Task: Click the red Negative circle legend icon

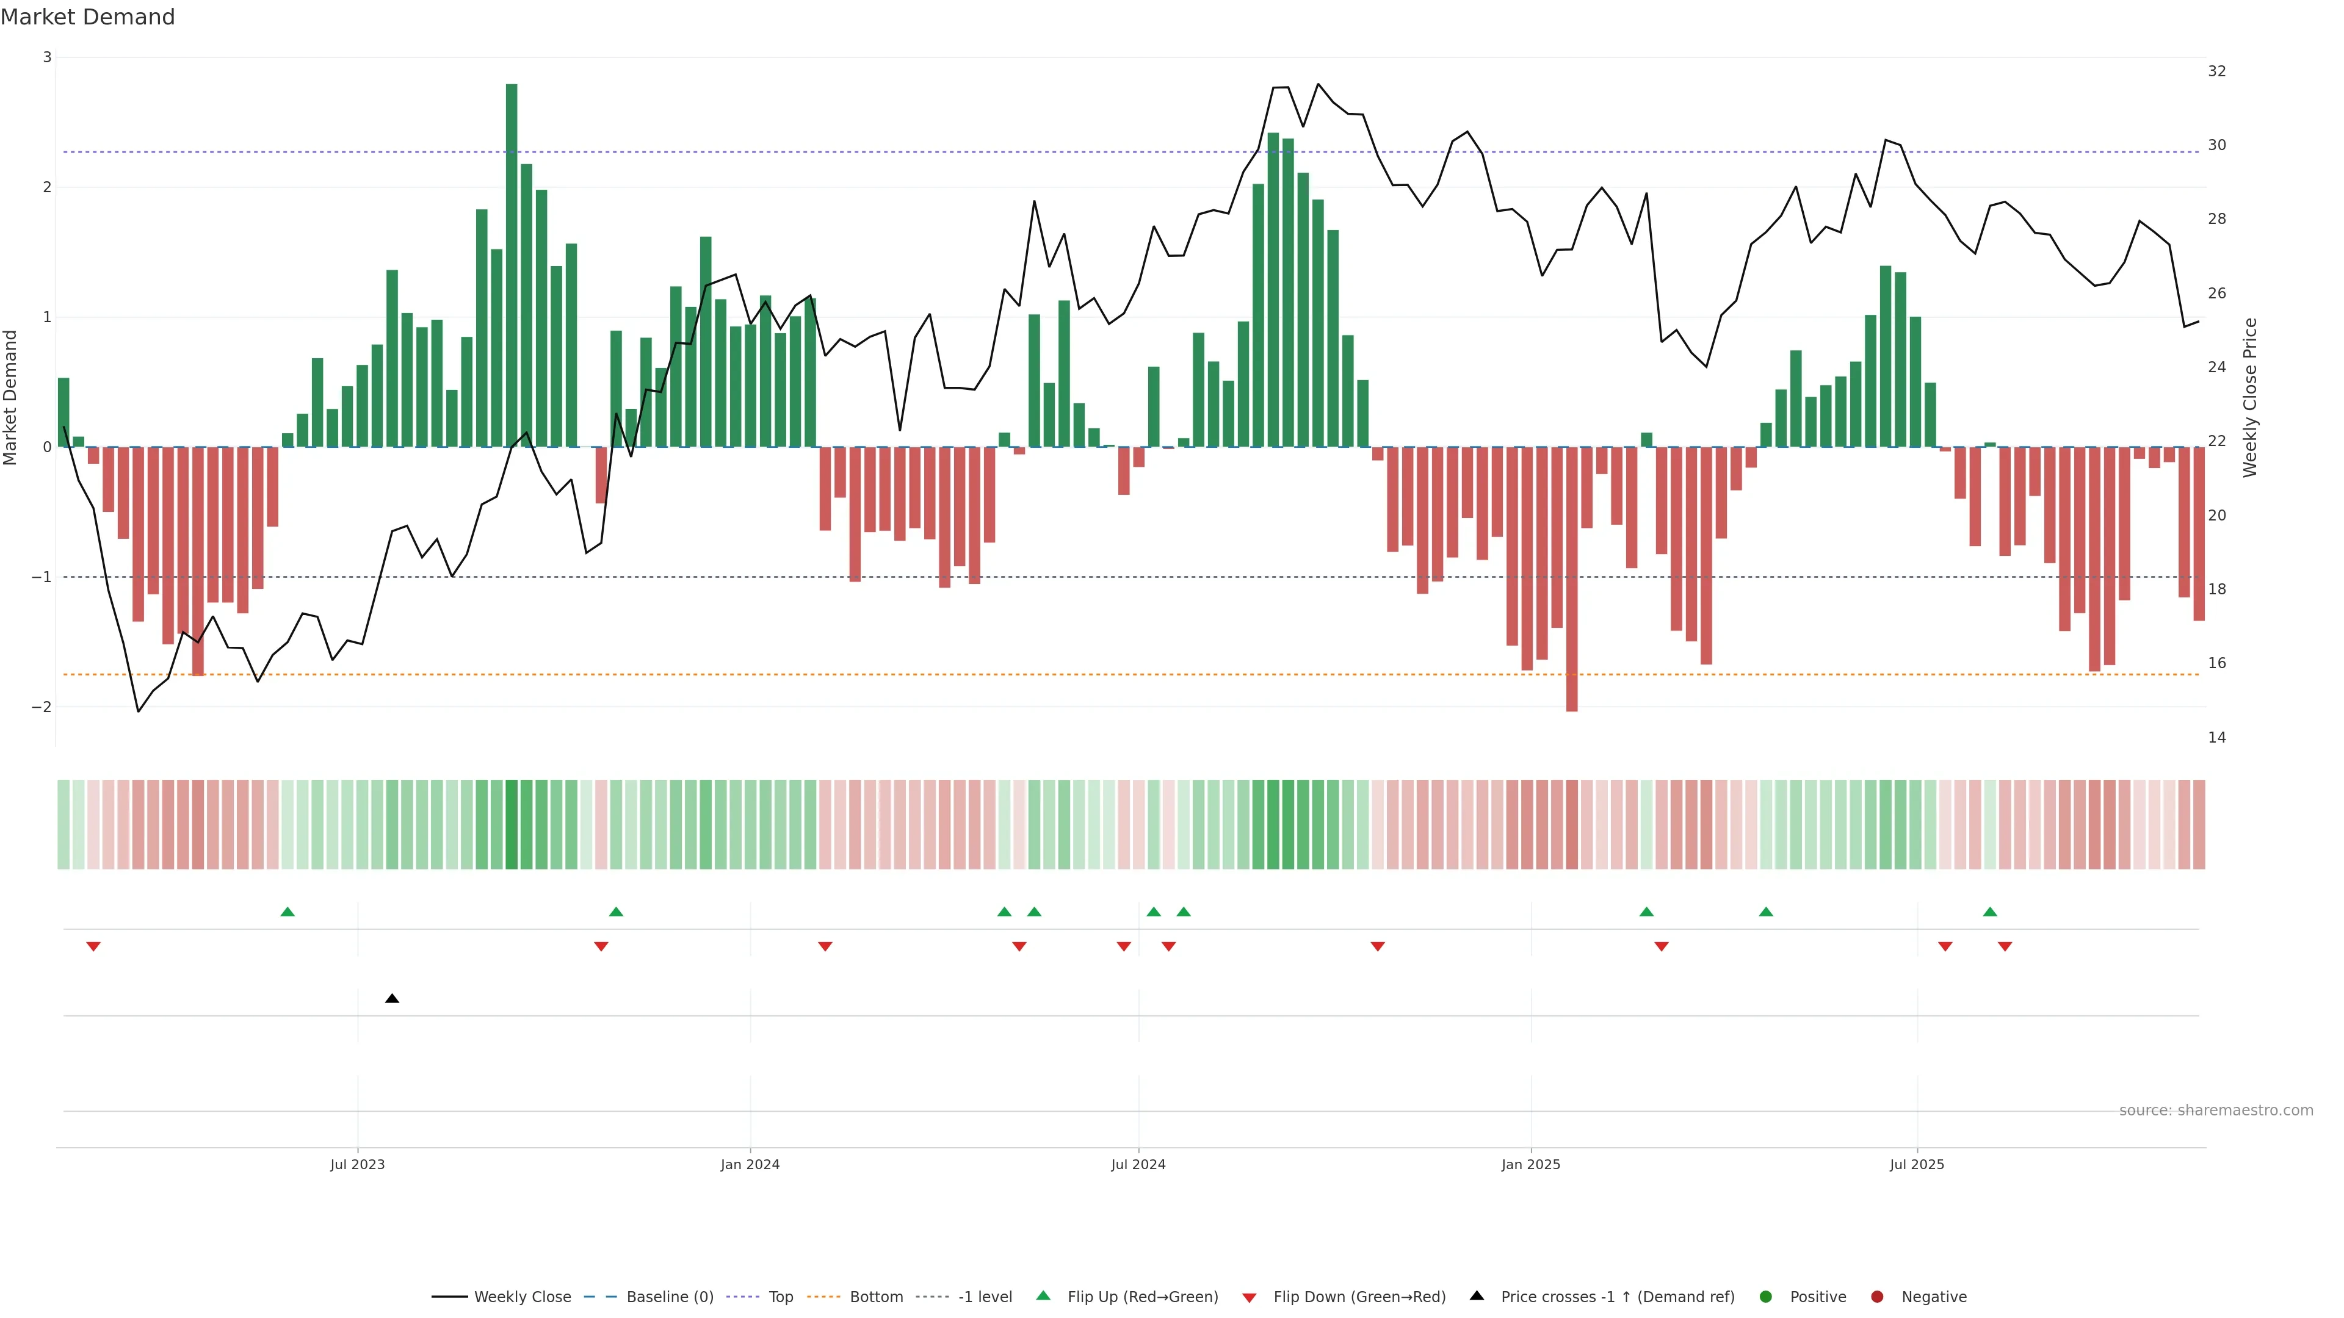Action: [x=1877, y=1297]
